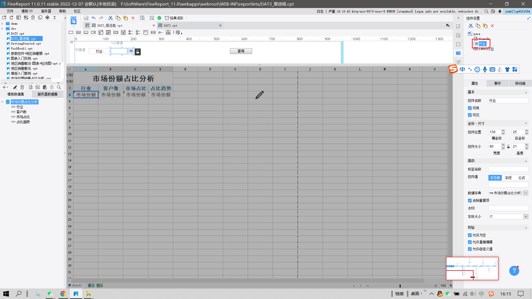Click the scissors cut icon in toolbar
Viewport: 532px width, 299px height.
point(110,18)
